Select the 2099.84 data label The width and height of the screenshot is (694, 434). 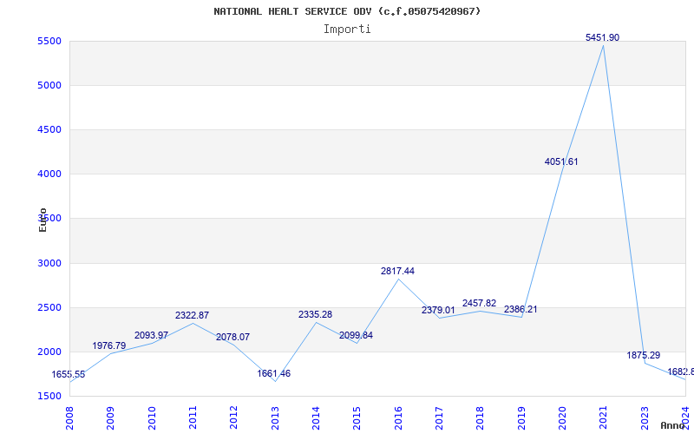click(x=356, y=335)
